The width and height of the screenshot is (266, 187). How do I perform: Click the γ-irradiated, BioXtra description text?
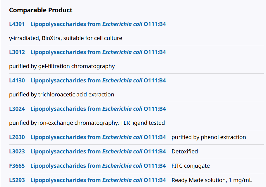[x=66, y=38]
